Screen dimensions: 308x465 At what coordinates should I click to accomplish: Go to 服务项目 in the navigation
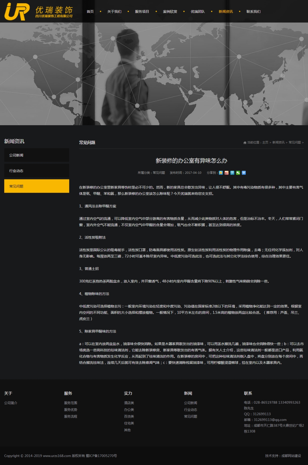tap(142, 12)
